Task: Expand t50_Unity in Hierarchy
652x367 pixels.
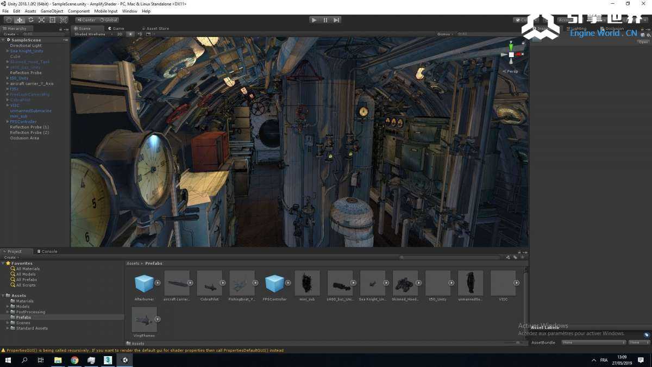Action: [8, 78]
